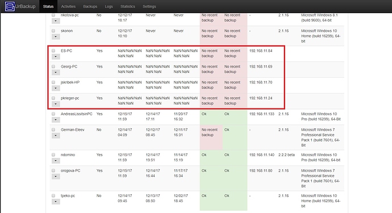Click IP address 192.168.11.84
Viewport: 392px width, 213px height.
click(261, 51)
